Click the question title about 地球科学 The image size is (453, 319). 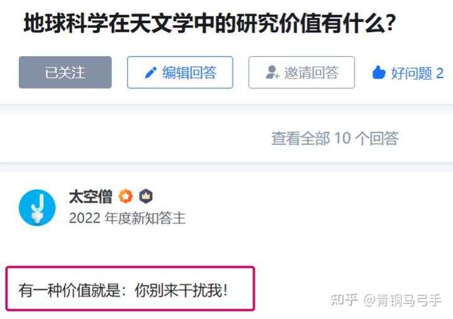pyautogui.click(x=210, y=23)
